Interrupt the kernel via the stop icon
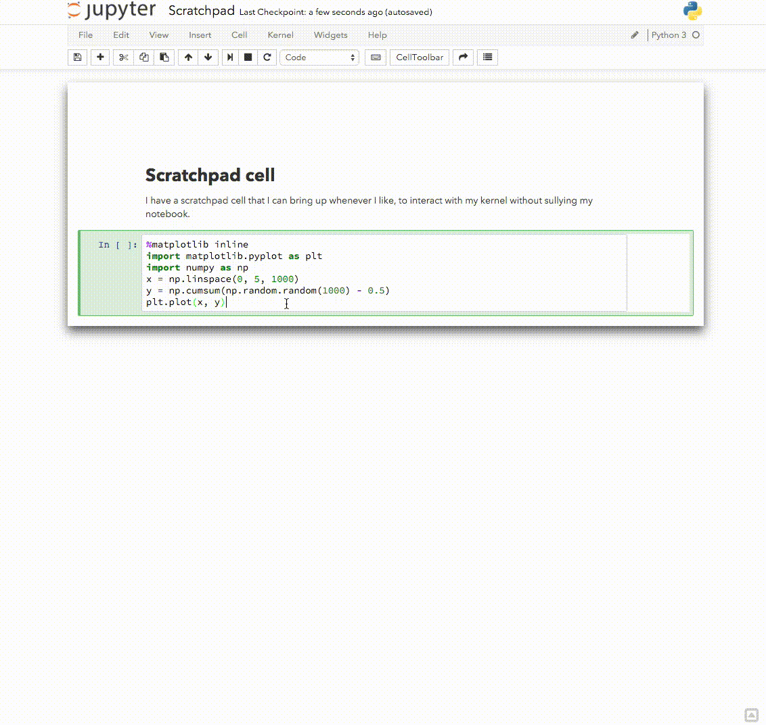Screen dimensions: 766x725 tap(248, 57)
